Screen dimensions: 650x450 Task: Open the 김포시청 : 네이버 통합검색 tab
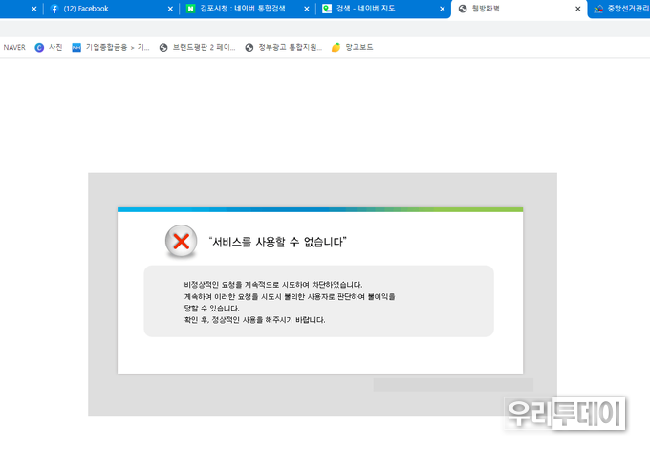tap(247, 9)
